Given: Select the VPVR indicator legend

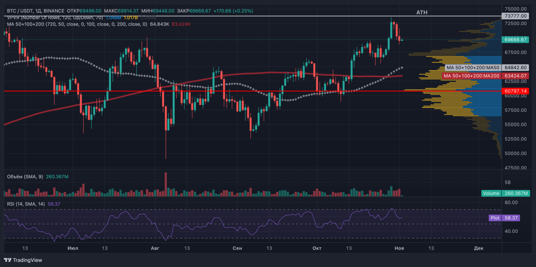Looking at the screenshot, I should pyautogui.click(x=55, y=17).
